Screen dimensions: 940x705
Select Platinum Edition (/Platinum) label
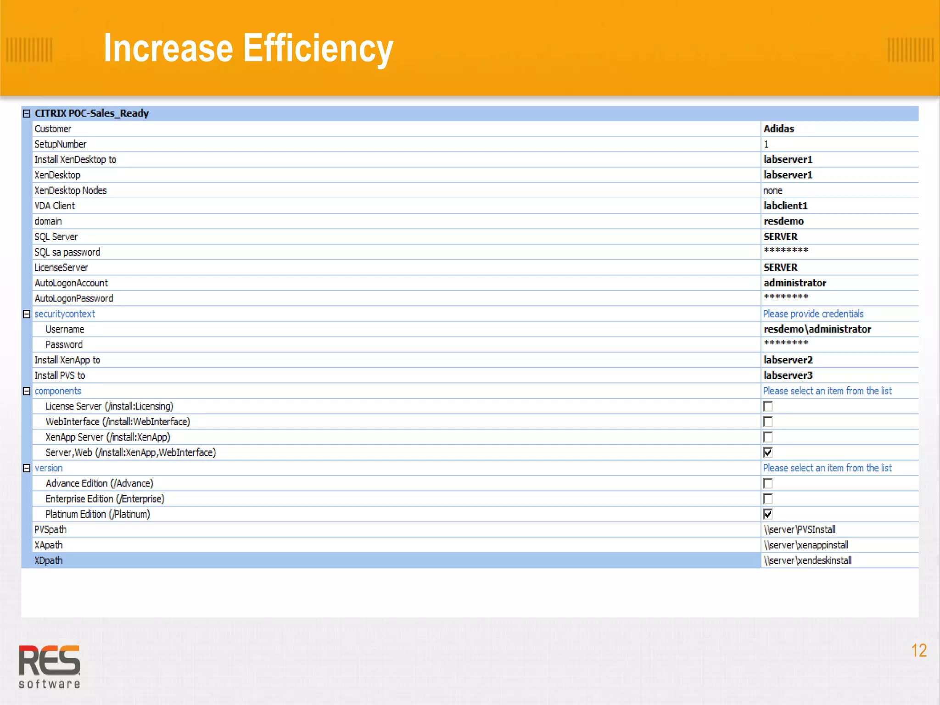(98, 515)
